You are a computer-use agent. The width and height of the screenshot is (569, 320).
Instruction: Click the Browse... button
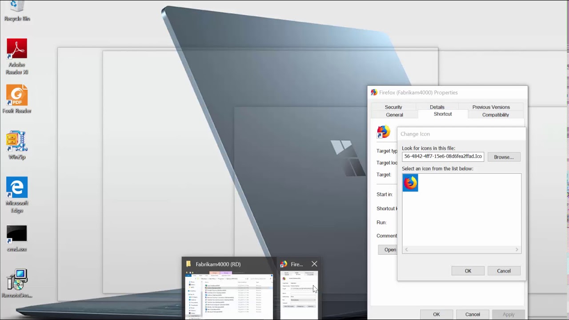(x=504, y=157)
